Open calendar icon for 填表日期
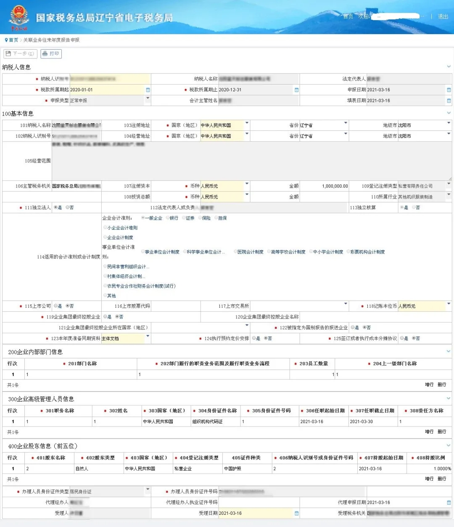This screenshot has width=454, height=527. (449, 101)
